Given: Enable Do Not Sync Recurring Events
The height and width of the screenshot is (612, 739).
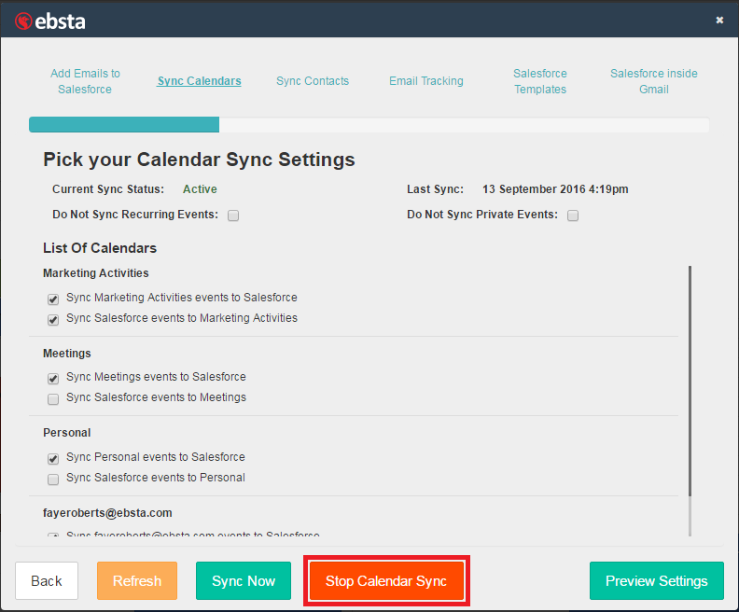Looking at the screenshot, I should click(x=233, y=216).
